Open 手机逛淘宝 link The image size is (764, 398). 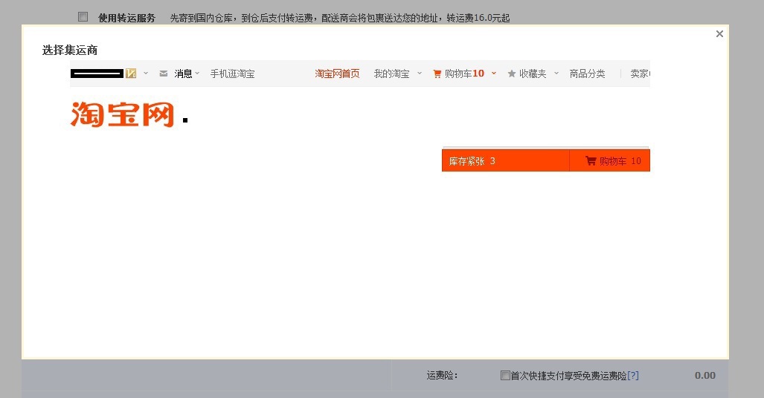pos(232,74)
